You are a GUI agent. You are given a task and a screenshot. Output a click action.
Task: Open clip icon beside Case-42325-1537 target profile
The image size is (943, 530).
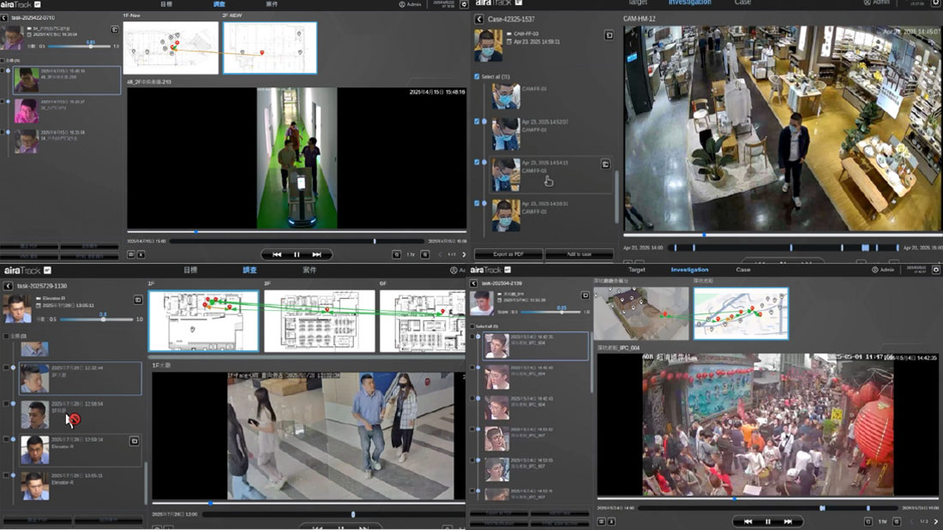(610, 36)
